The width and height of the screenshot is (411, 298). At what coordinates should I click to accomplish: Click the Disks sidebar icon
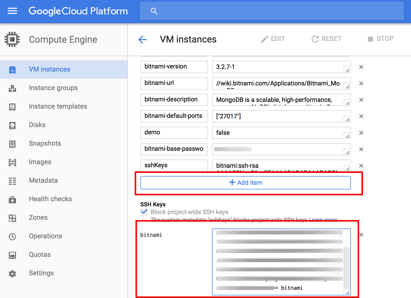coord(12,125)
